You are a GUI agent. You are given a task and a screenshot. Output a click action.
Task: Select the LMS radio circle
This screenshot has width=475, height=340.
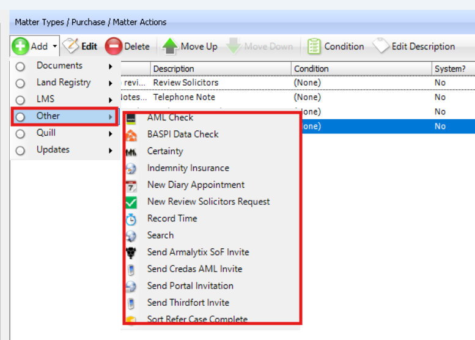tap(20, 100)
